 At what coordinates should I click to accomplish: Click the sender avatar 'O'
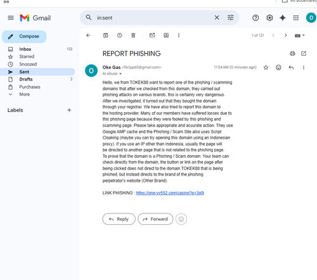click(91, 70)
